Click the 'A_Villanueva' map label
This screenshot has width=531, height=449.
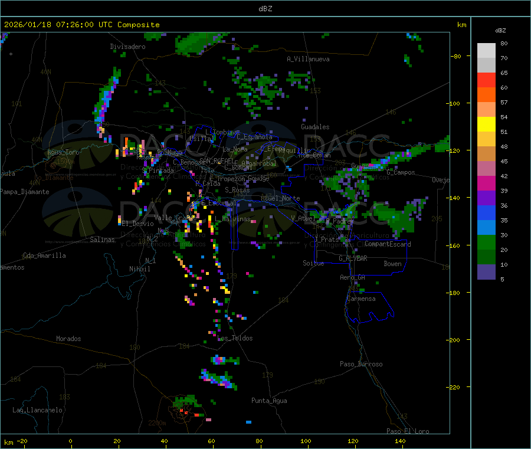click(308, 59)
